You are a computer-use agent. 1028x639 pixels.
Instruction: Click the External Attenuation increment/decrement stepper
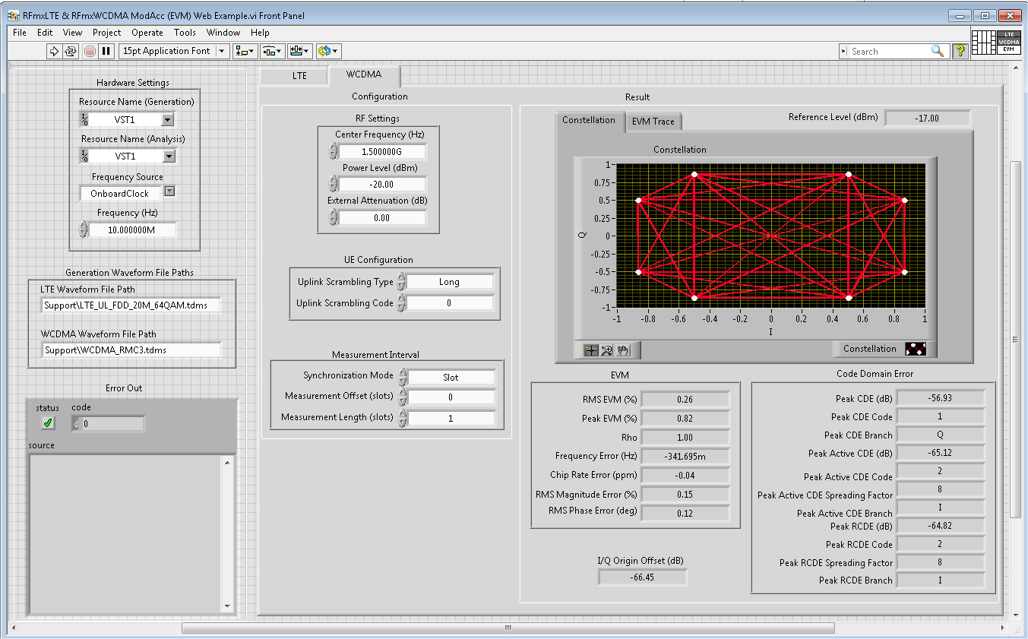333,217
